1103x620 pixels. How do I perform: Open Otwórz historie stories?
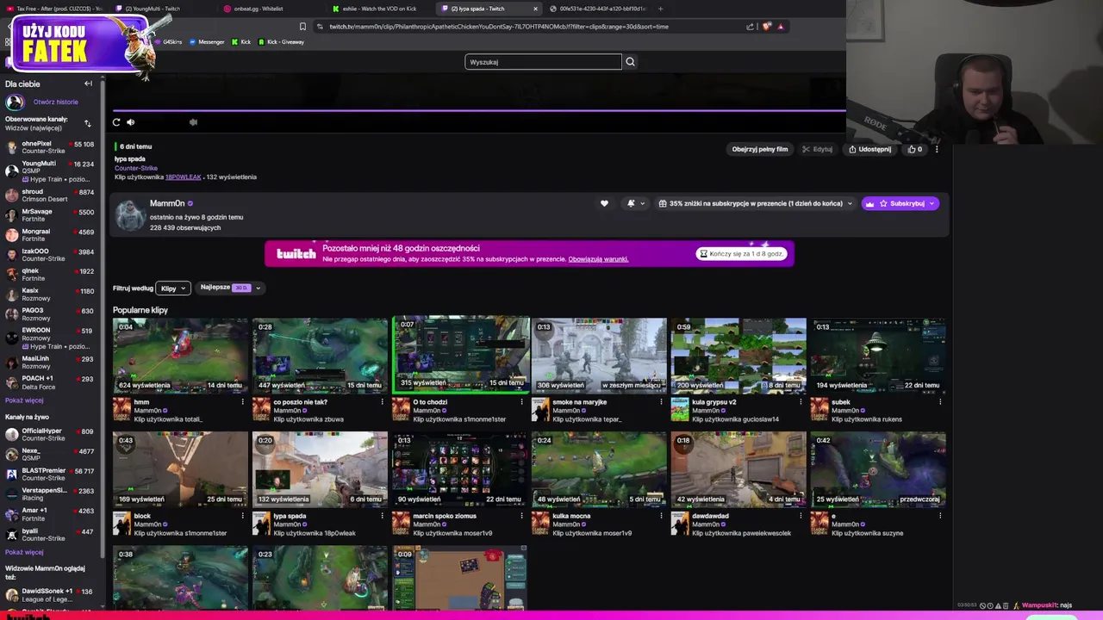[55, 102]
